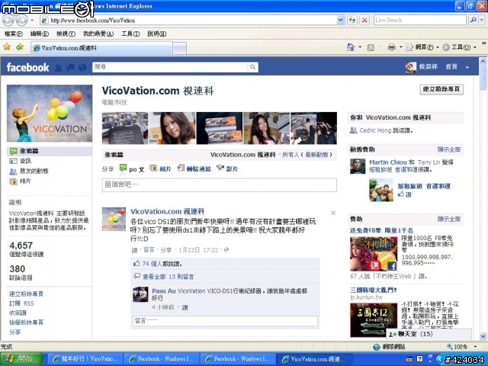
Task: Click the Facebook search input field
Action: (170, 67)
